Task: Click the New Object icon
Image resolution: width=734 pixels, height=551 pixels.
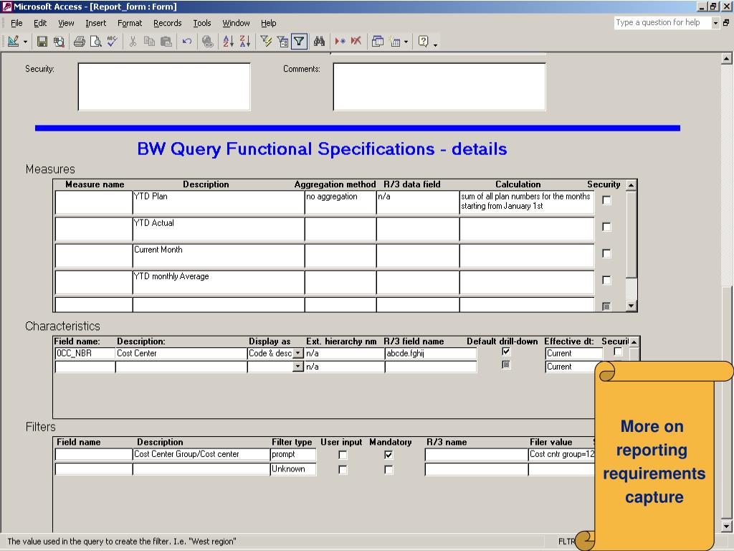Action: 395,42
